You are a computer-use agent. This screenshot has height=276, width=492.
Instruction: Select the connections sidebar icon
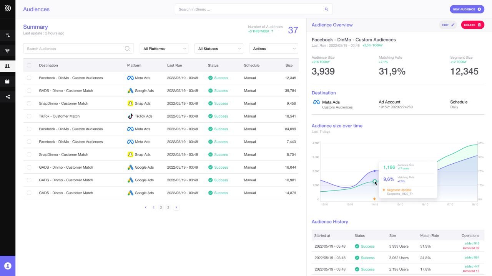(8, 50)
